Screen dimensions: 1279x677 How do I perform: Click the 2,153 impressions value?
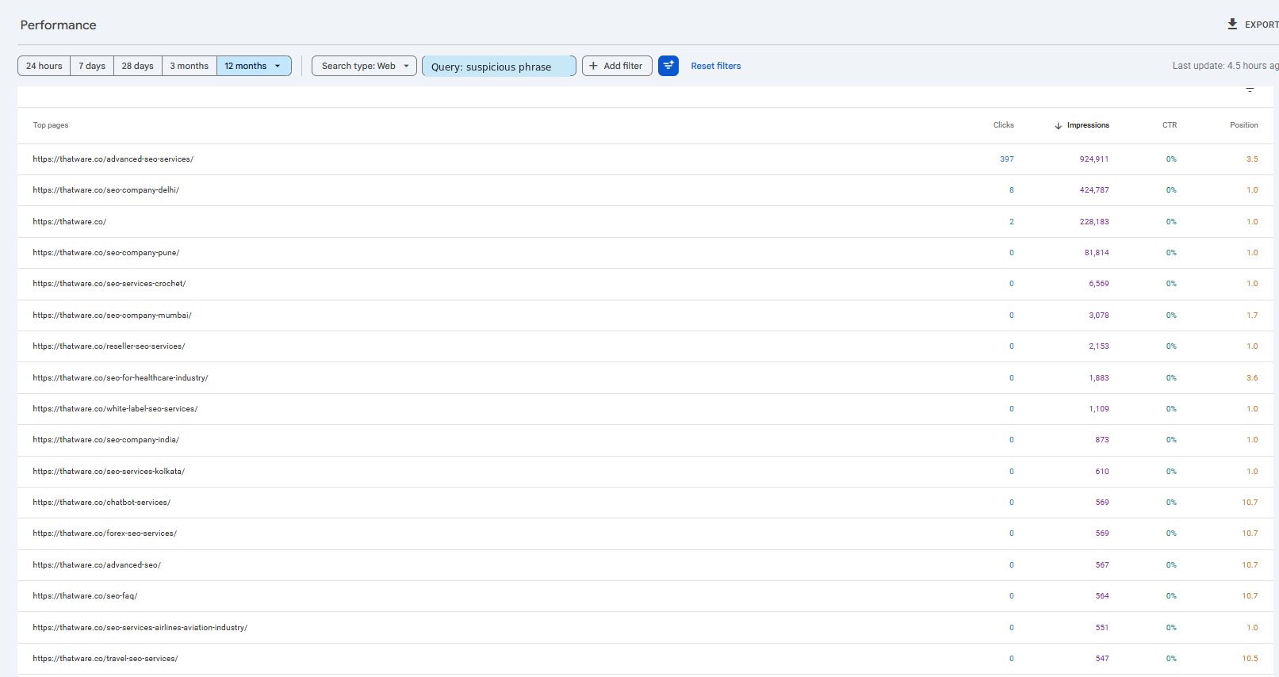pos(1099,346)
